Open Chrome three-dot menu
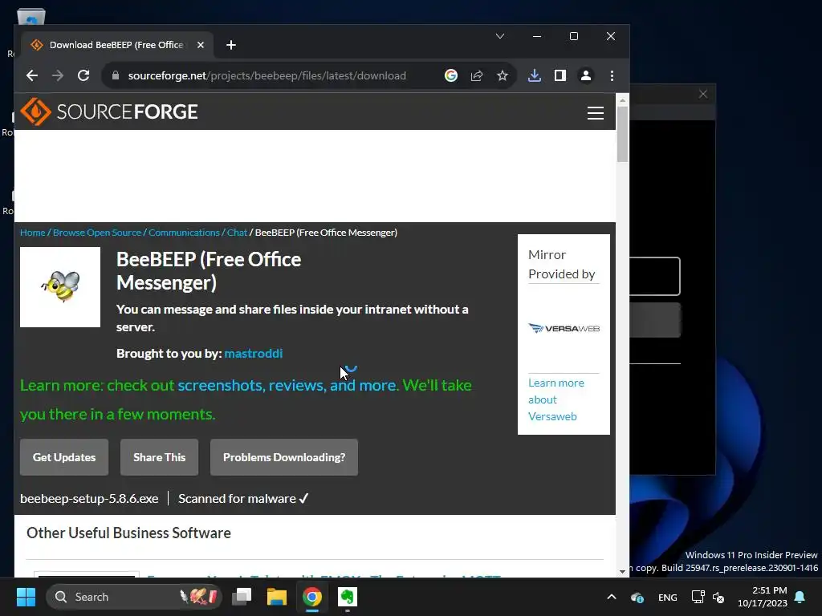 (612, 75)
